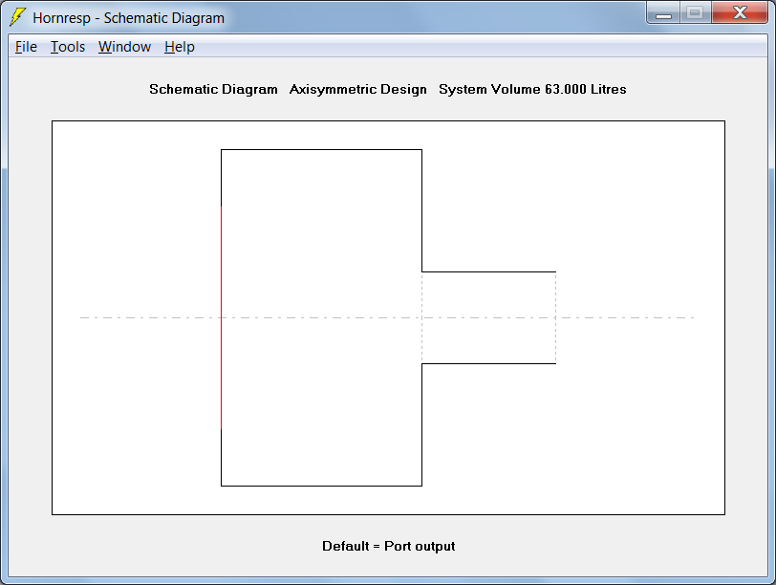This screenshot has width=776, height=585.
Task: Click the Hornresp window title text
Action: [129, 18]
